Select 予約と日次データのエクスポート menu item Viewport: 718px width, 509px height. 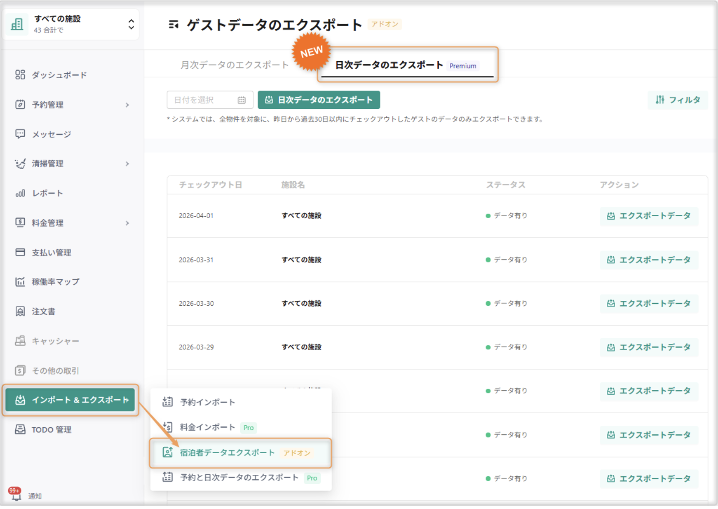(x=241, y=478)
